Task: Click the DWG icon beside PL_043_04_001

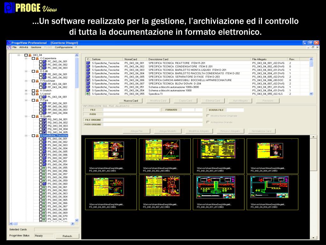Action: click(x=45, y=97)
